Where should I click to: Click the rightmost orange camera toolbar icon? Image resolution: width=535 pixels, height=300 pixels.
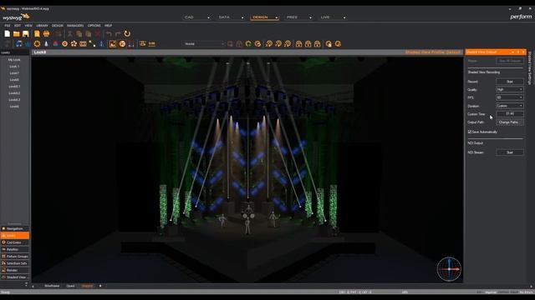click(x=338, y=44)
